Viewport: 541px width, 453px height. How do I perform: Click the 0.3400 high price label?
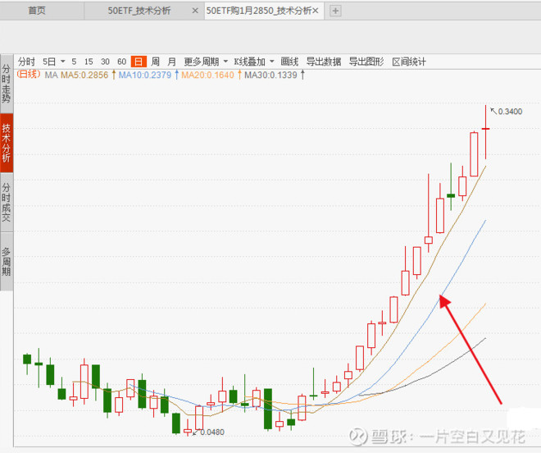tap(510, 112)
